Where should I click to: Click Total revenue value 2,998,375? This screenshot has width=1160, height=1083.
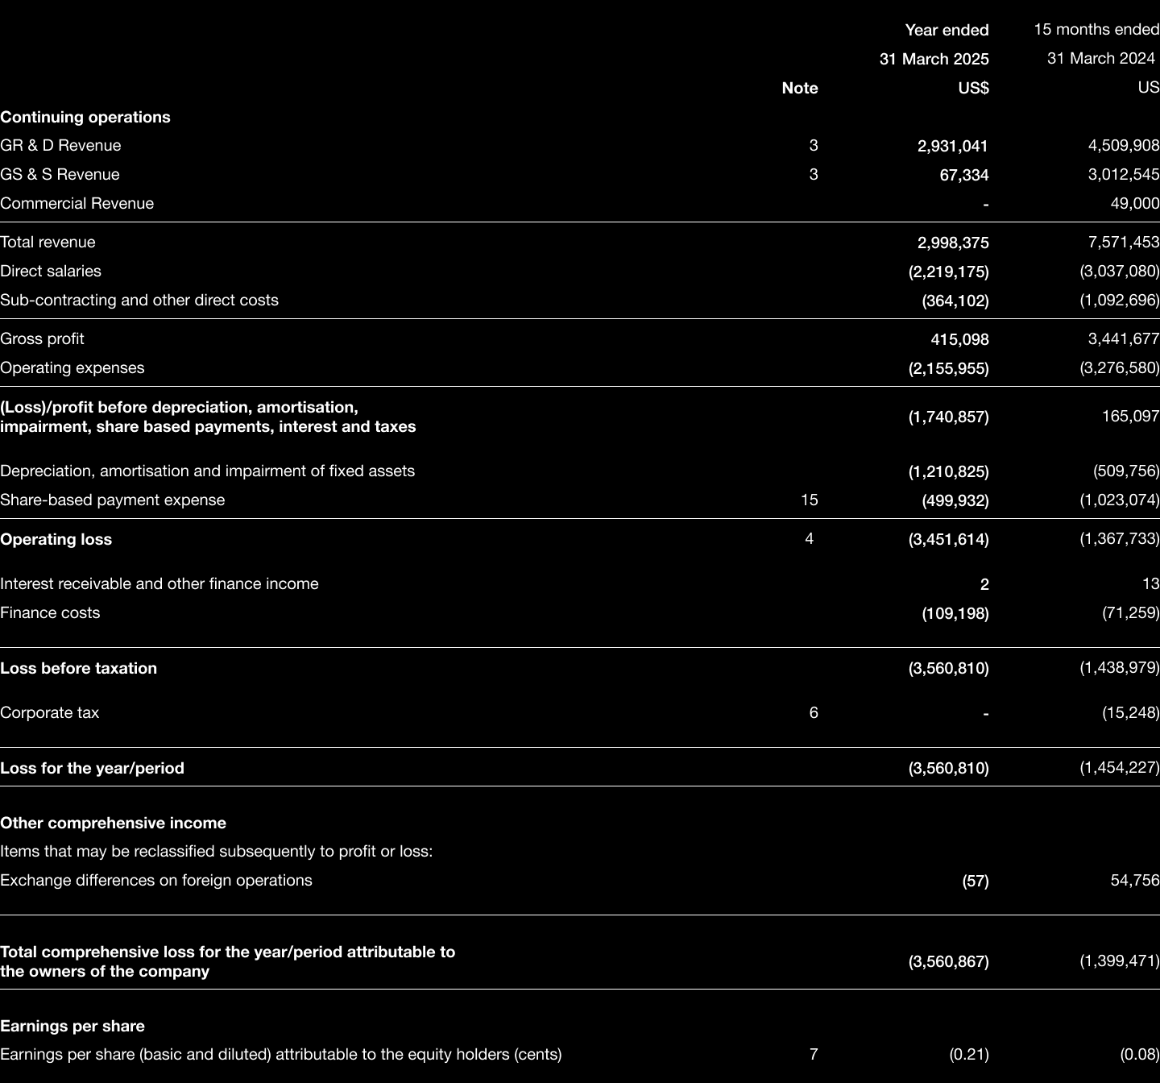953,243
